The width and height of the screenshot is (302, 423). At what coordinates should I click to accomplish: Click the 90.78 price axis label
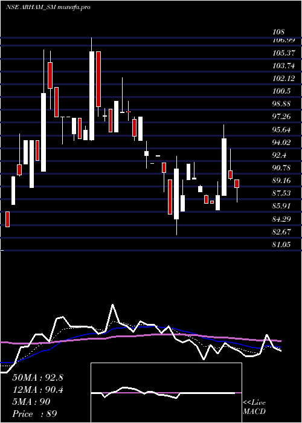pos(281,168)
